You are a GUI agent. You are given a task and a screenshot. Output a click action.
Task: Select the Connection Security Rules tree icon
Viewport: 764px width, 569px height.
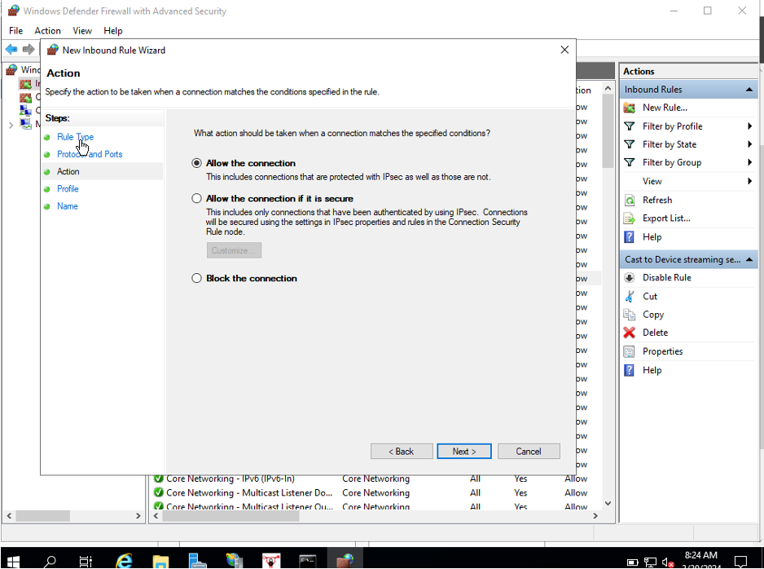point(25,110)
